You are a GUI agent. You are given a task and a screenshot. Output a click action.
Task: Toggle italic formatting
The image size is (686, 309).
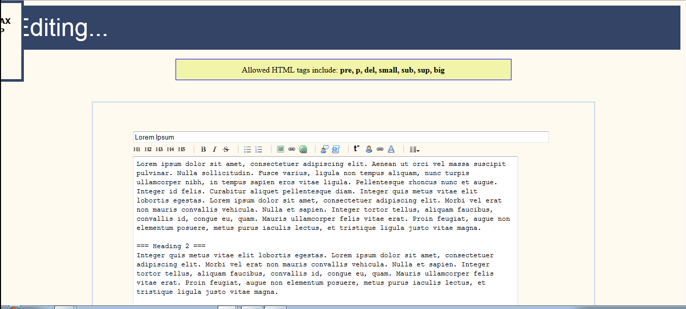click(x=214, y=149)
